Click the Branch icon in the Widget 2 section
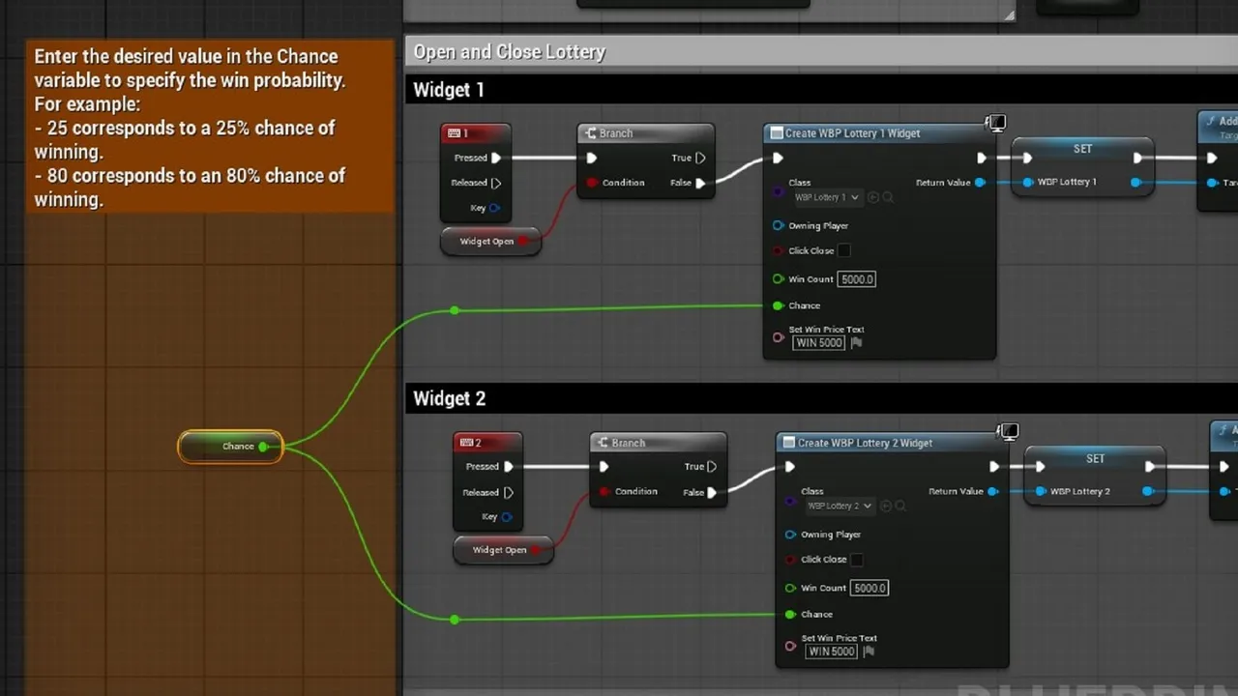This screenshot has height=696, width=1238. [x=603, y=443]
